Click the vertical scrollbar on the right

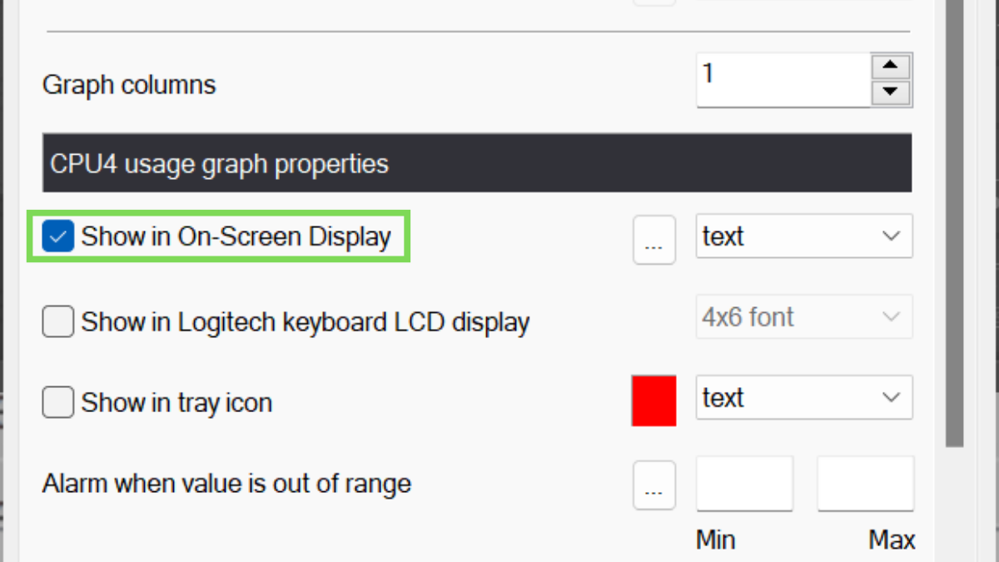954,250
